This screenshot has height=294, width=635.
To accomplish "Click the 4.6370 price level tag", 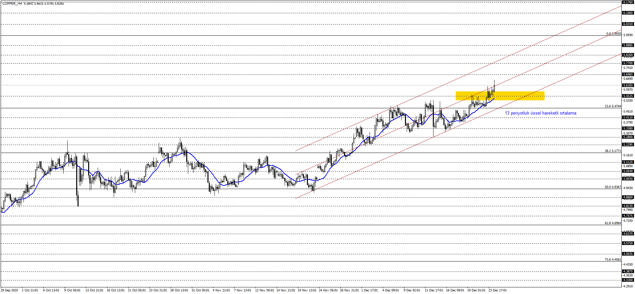I will tap(628, 234).
